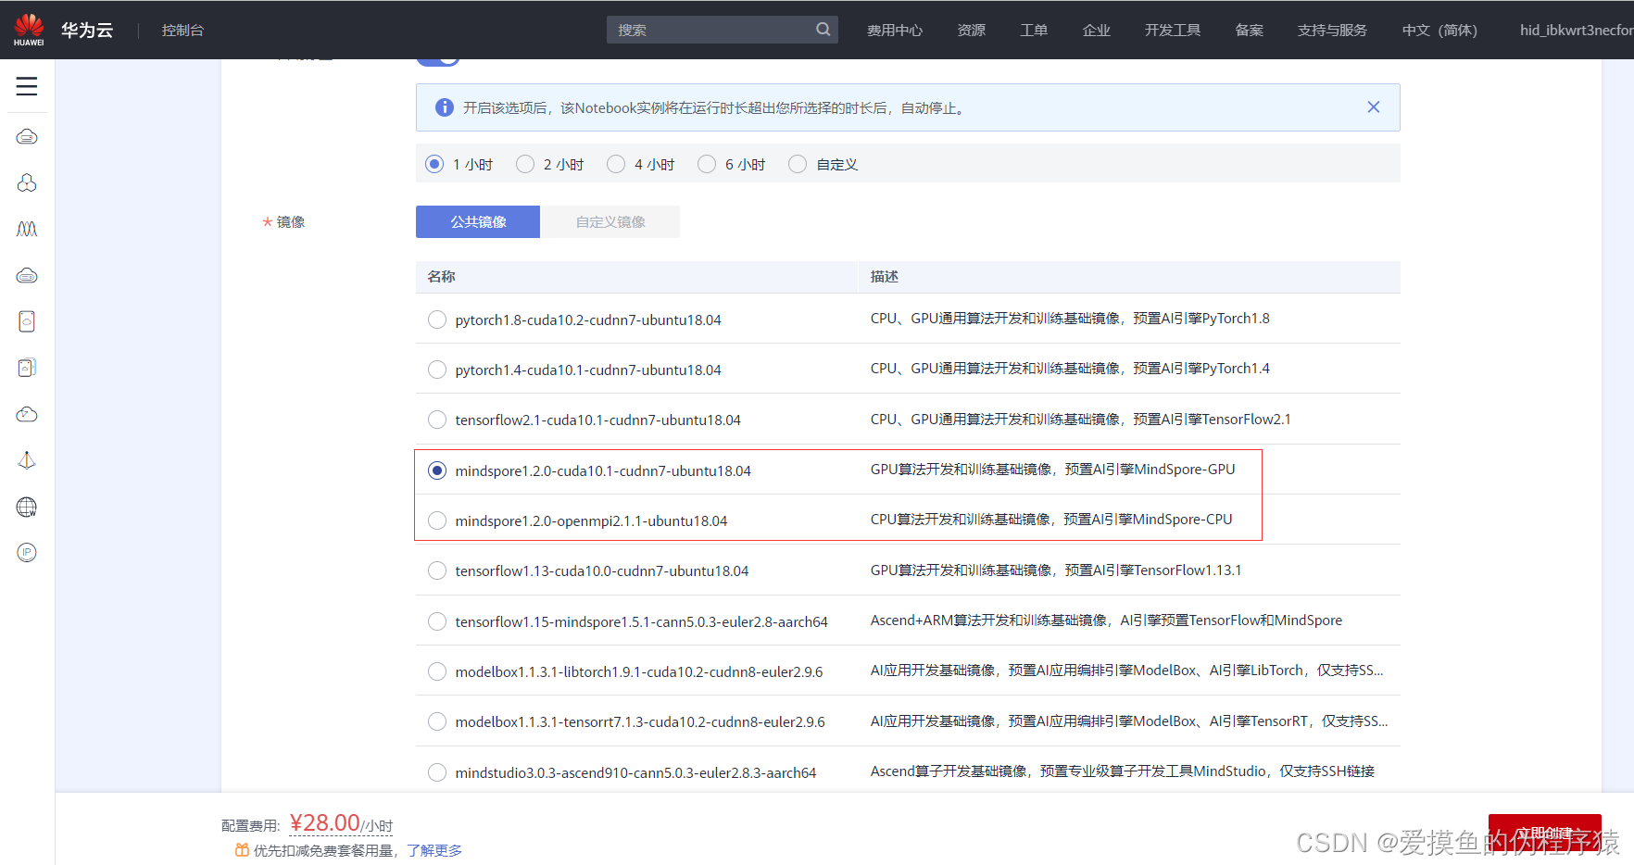This screenshot has width=1634, height=865.
Task: Click the description mentioning TensorRT
Action: (1129, 721)
